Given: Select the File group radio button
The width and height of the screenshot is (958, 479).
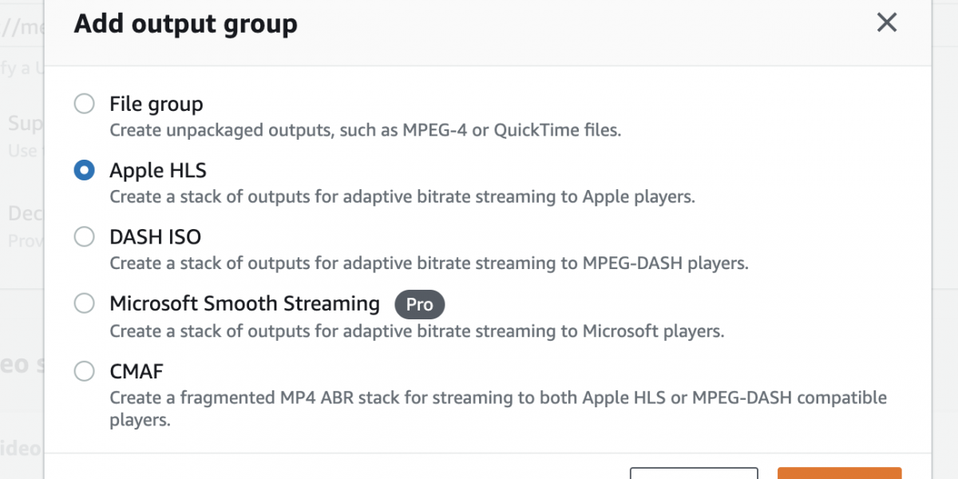Looking at the screenshot, I should (84, 104).
